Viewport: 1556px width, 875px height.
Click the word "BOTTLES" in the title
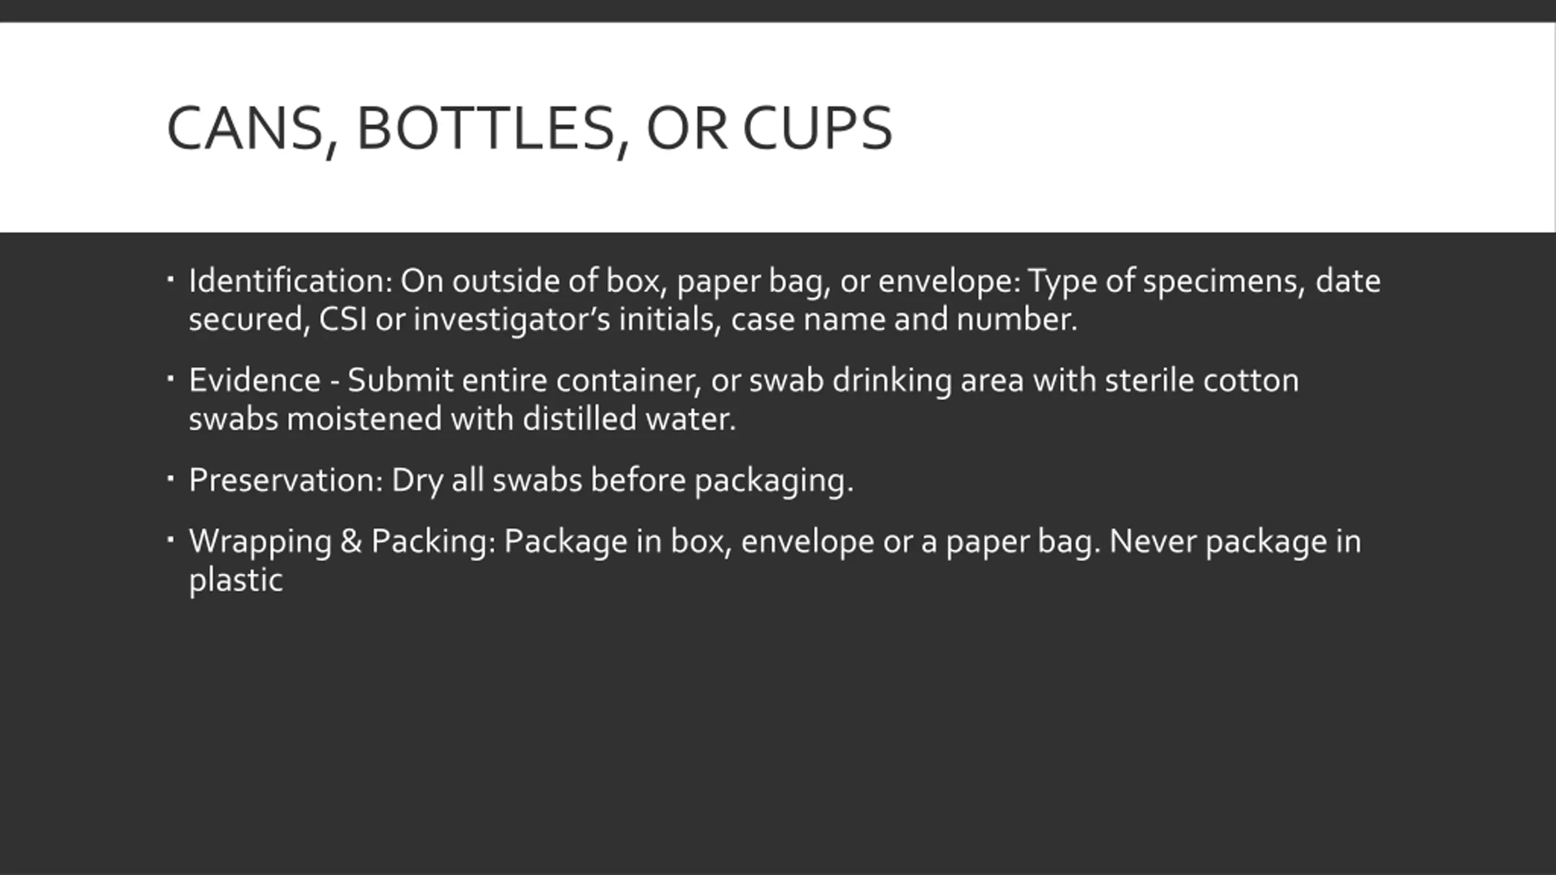(x=486, y=129)
